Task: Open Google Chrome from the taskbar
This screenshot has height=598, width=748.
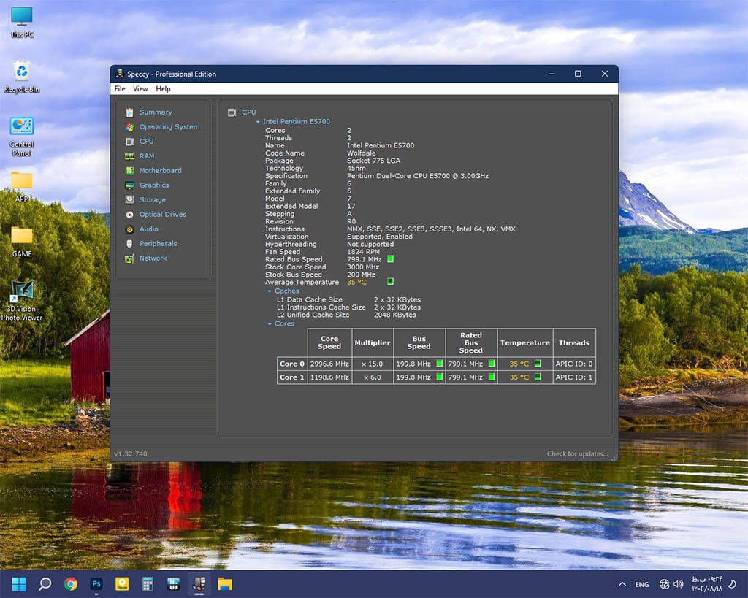Action: pos(71,584)
